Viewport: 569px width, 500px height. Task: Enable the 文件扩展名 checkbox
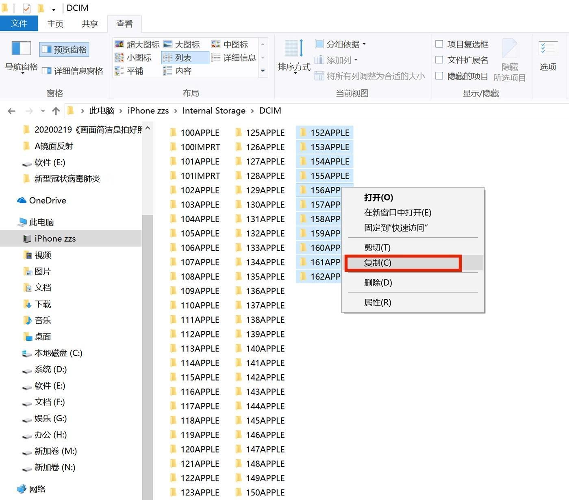click(x=439, y=60)
